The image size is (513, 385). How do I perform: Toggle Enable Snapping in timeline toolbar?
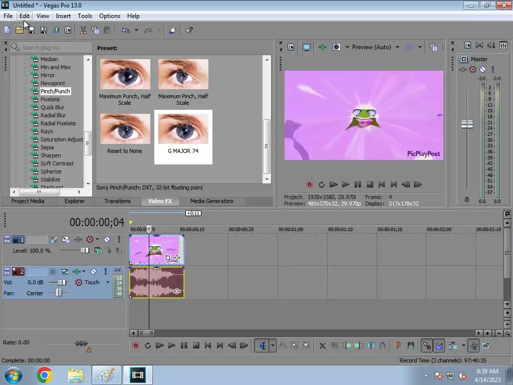click(x=427, y=345)
